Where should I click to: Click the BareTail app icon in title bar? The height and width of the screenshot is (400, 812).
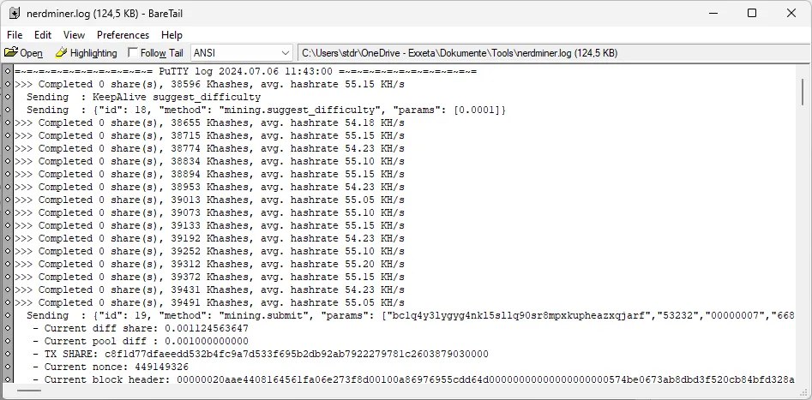[x=14, y=13]
